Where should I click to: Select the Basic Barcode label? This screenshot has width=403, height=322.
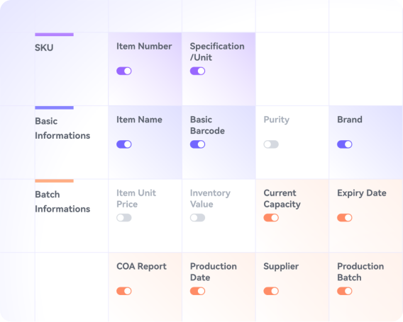coord(207,125)
